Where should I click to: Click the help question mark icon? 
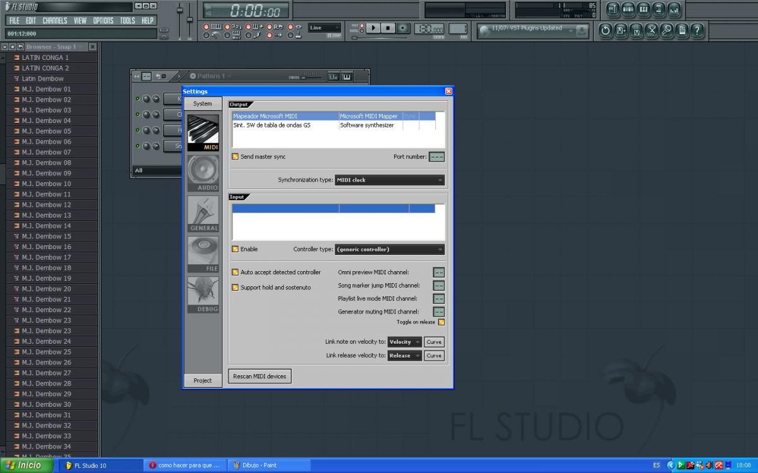tap(697, 30)
